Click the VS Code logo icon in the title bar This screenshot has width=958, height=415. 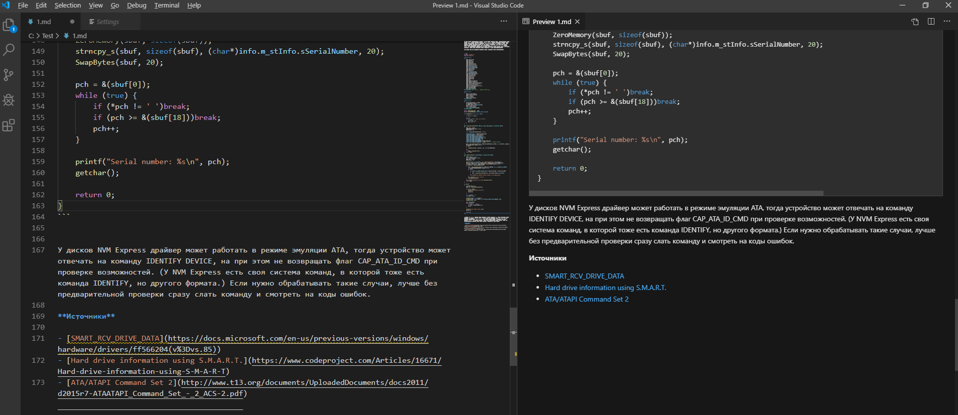pos(6,5)
